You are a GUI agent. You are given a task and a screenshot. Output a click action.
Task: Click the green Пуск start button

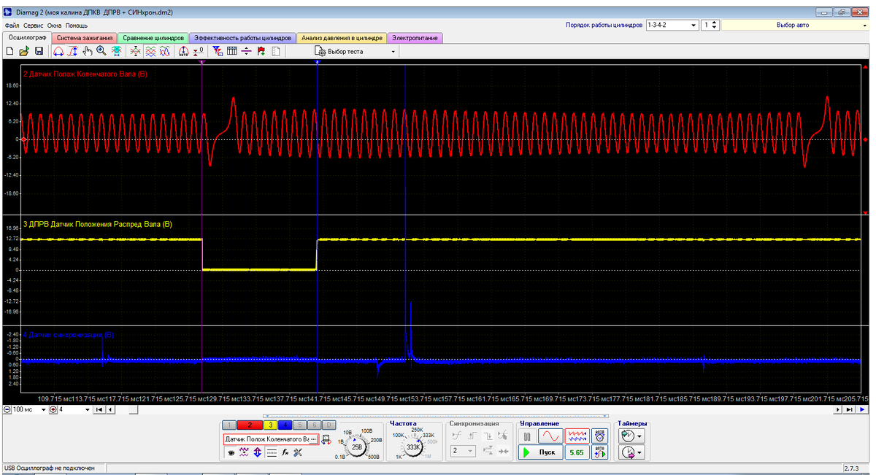tap(541, 452)
